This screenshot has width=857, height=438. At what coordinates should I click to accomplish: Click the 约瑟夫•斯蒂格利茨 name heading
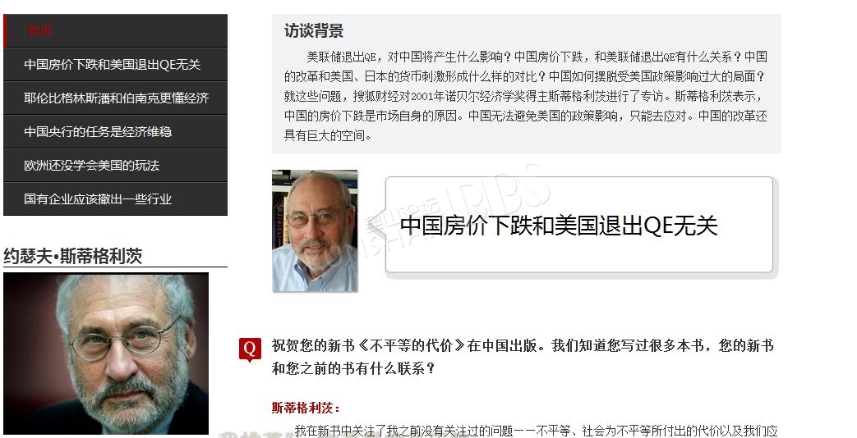(x=72, y=257)
